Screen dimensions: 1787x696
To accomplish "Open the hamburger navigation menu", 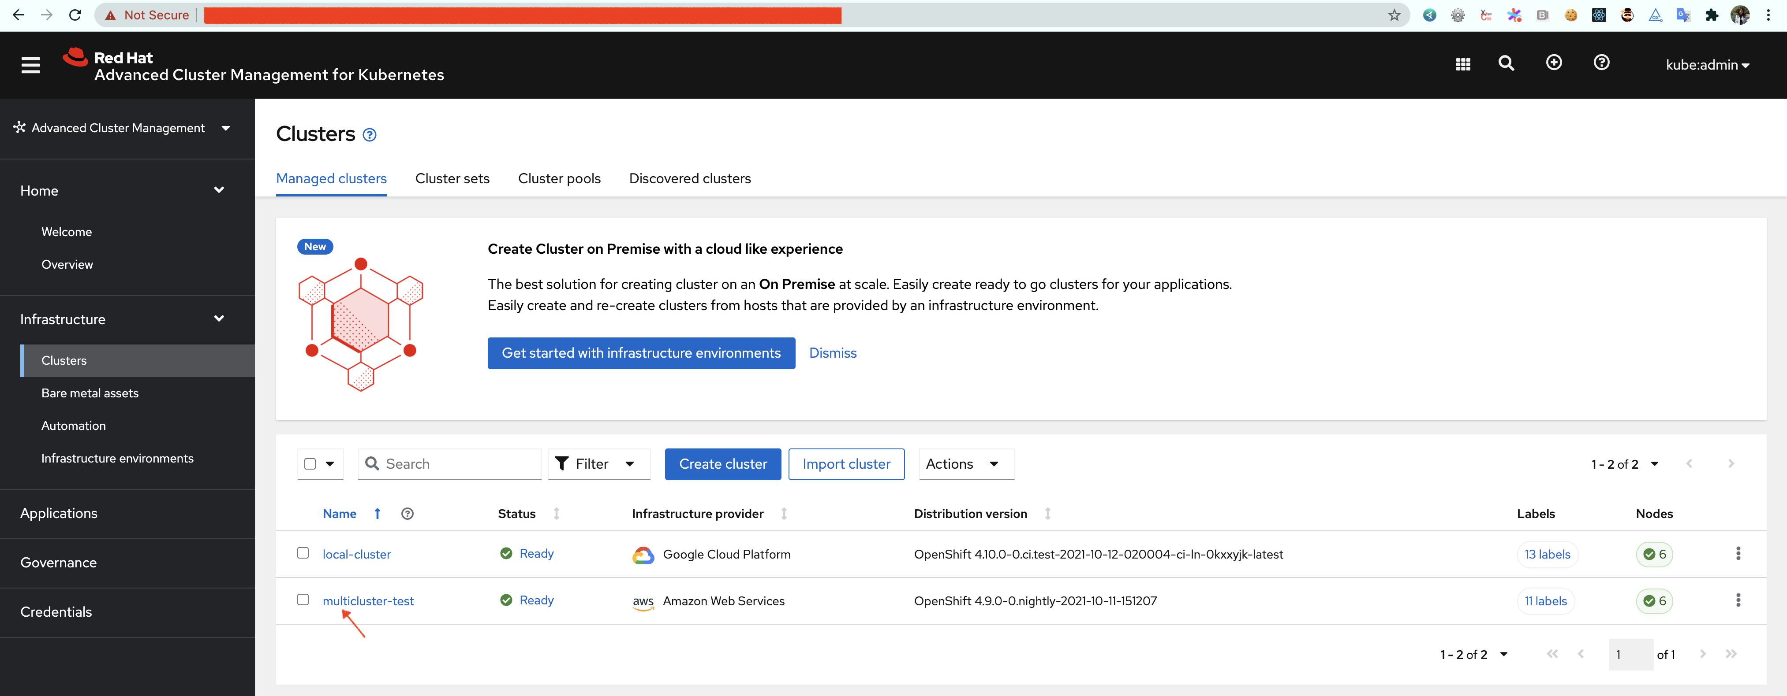I will [x=30, y=65].
